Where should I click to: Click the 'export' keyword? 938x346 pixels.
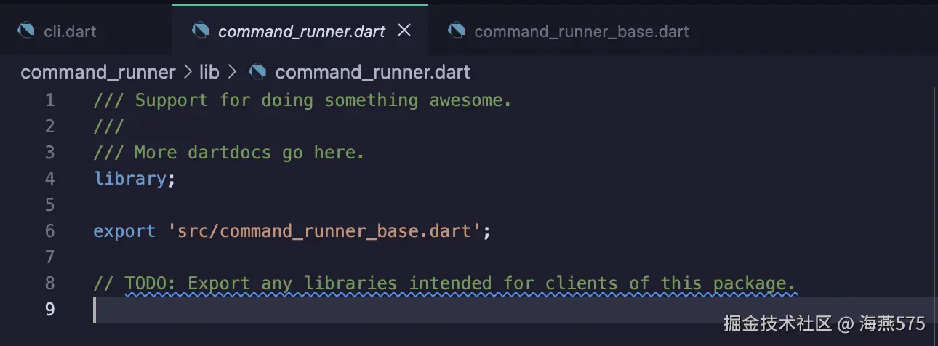124,231
